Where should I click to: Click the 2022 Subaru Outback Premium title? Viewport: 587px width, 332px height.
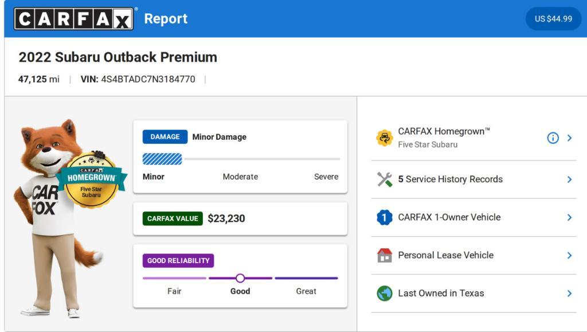(x=118, y=57)
